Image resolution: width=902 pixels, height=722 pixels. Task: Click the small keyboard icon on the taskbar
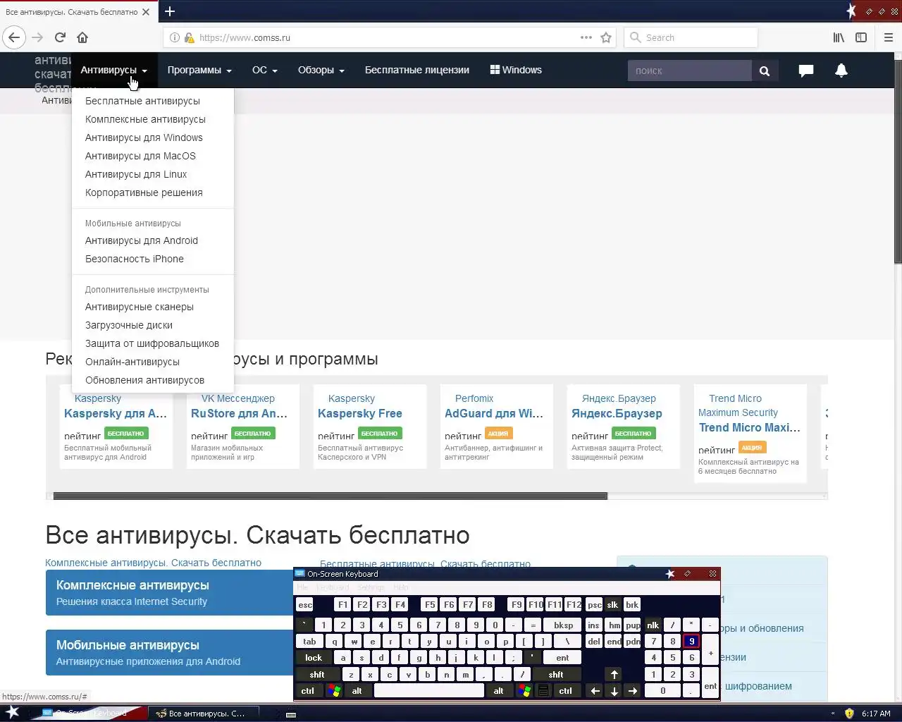[290, 714]
